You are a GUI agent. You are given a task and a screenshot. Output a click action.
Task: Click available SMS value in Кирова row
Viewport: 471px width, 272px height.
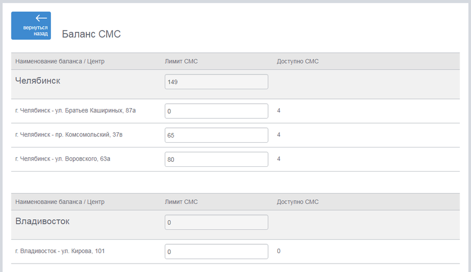coord(279,251)
